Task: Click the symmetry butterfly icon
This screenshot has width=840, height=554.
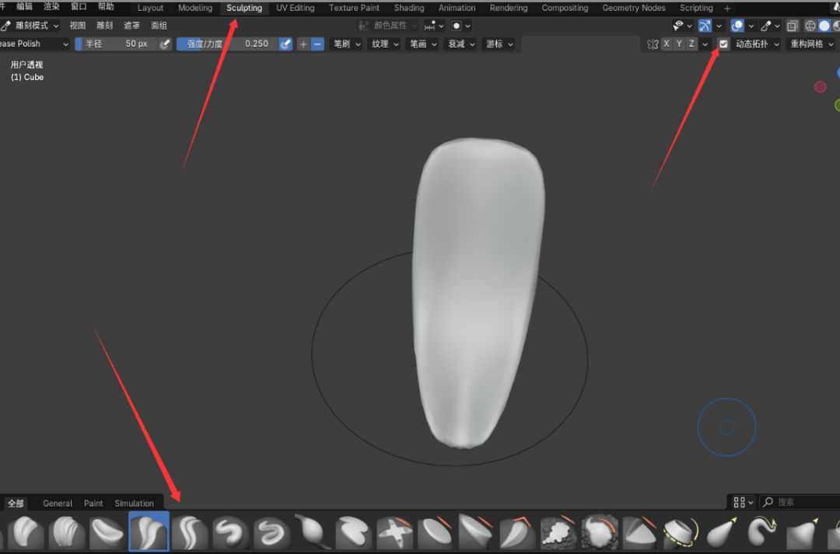Action: (653, 44)
